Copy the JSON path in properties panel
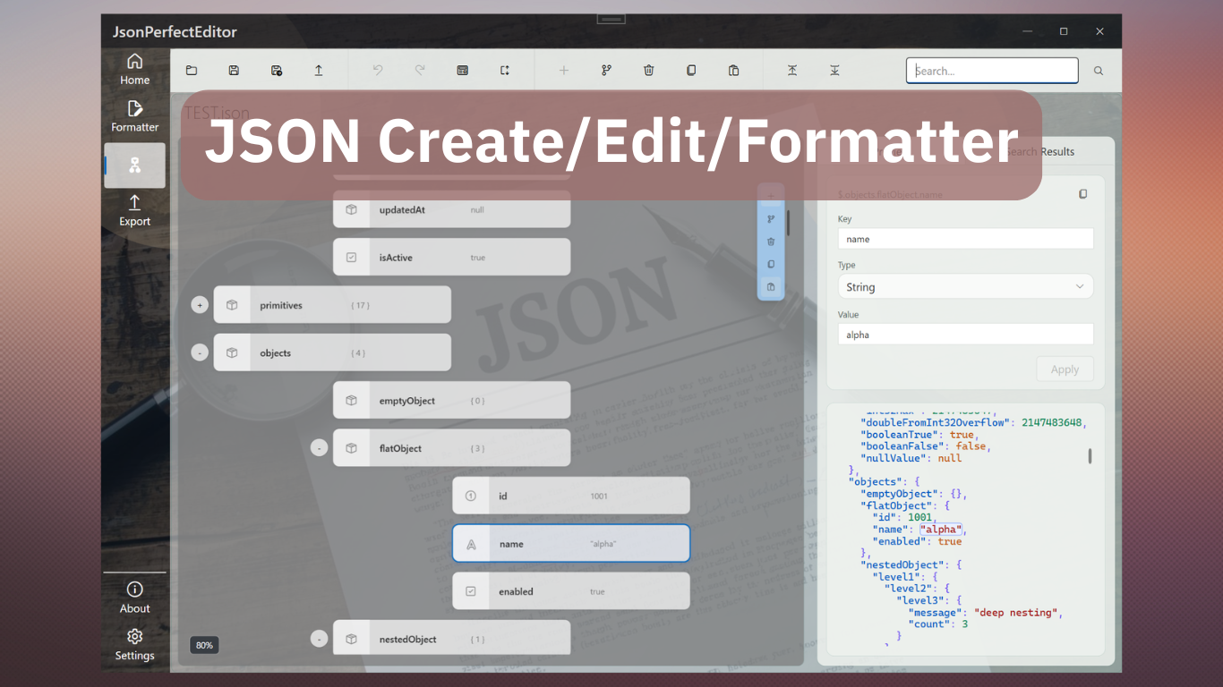The height and width of the screenshot is (687, 1223). tap(1083, 194)
